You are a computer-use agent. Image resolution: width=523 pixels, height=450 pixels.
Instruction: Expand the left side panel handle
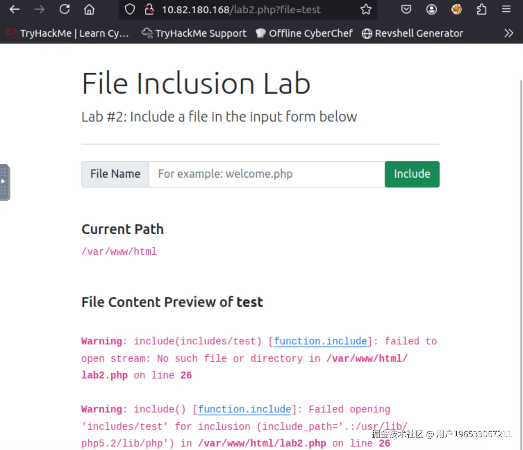tap(4, 182)
